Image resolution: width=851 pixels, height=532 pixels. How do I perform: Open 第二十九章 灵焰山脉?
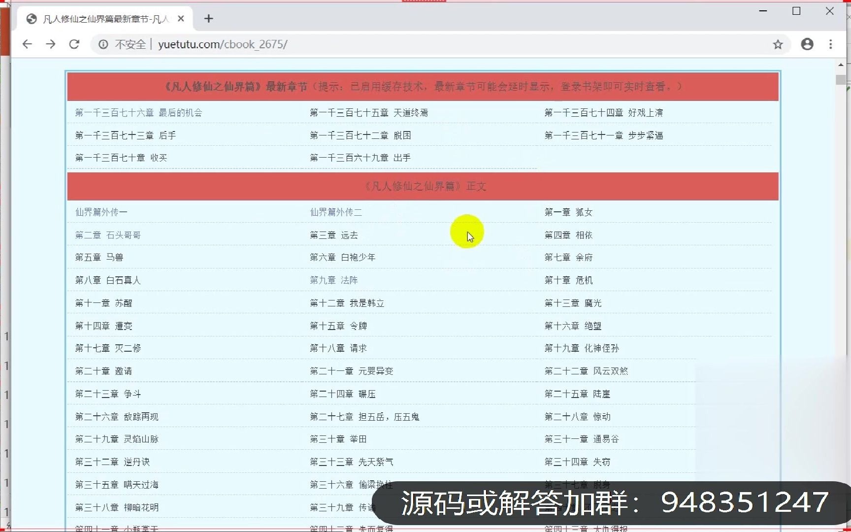[x=117, y=439]
